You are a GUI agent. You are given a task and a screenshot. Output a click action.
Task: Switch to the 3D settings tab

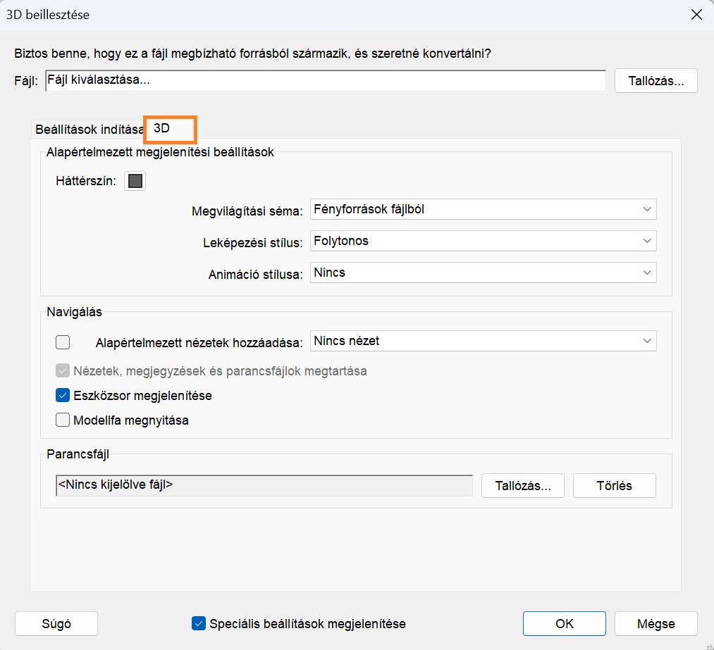169,129
